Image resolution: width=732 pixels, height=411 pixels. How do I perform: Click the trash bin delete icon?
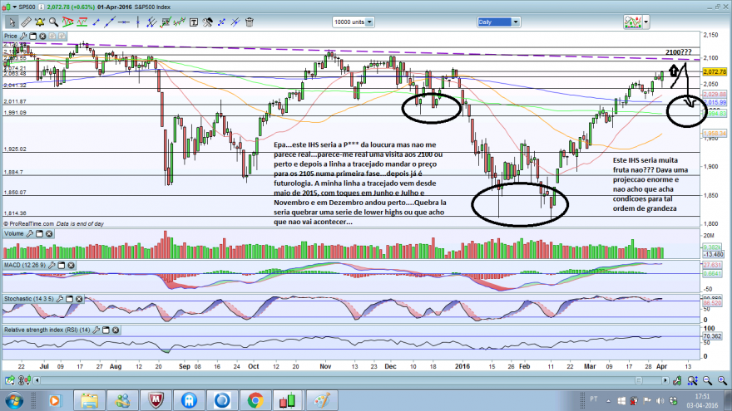click(250, 22)
